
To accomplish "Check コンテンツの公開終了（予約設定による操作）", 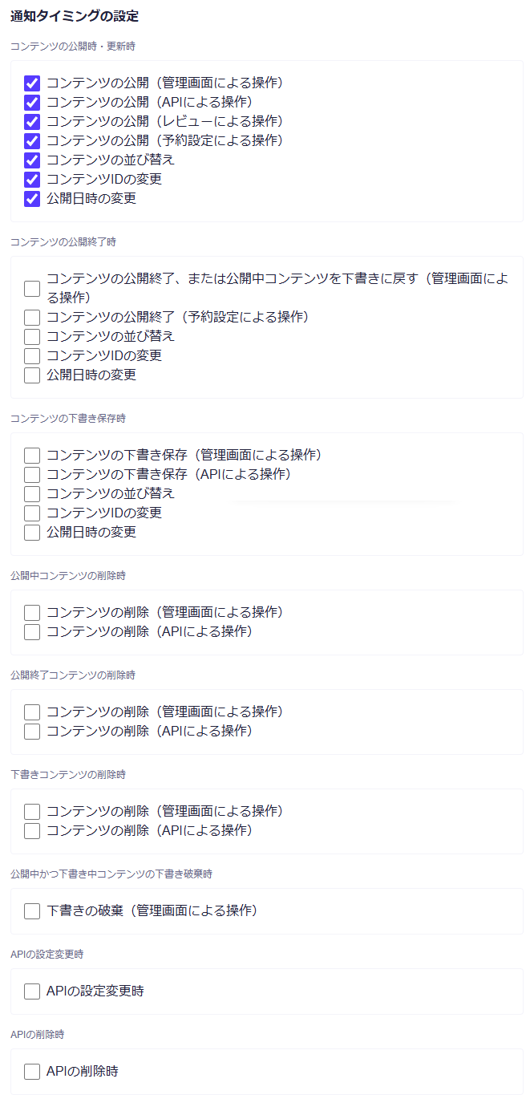I will (x=32, y=317).
